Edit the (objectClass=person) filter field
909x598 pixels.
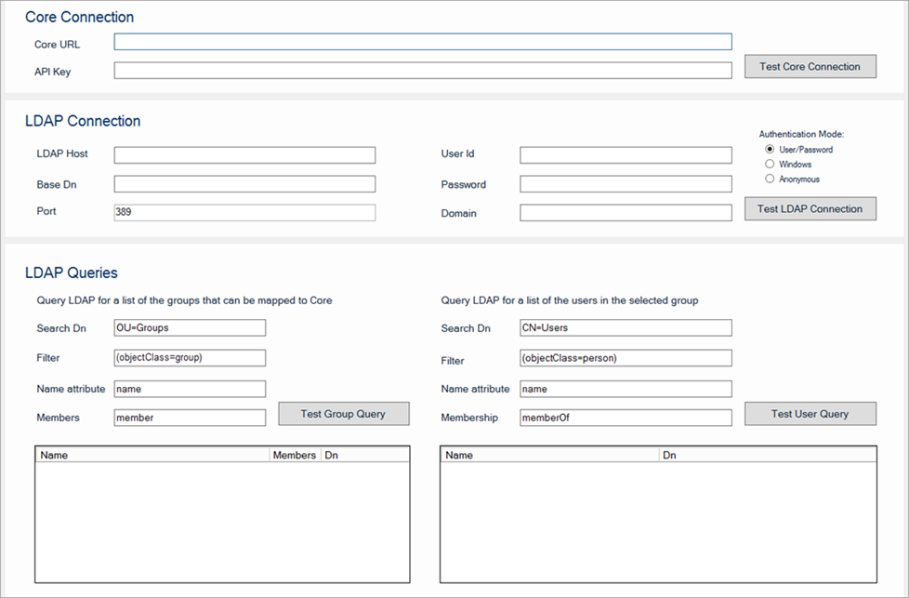coord(626,358)
